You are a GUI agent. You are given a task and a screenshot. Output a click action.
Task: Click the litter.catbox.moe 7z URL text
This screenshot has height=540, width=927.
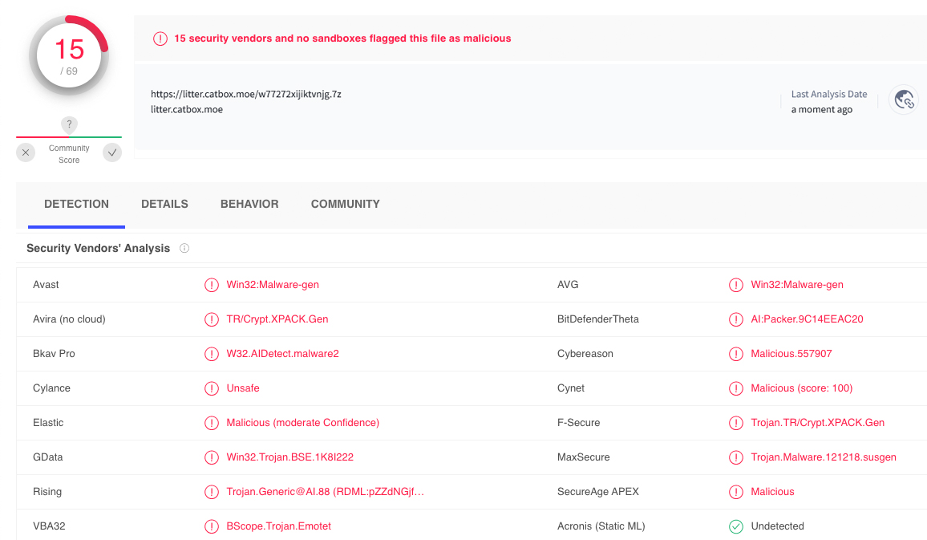point(246,94)
